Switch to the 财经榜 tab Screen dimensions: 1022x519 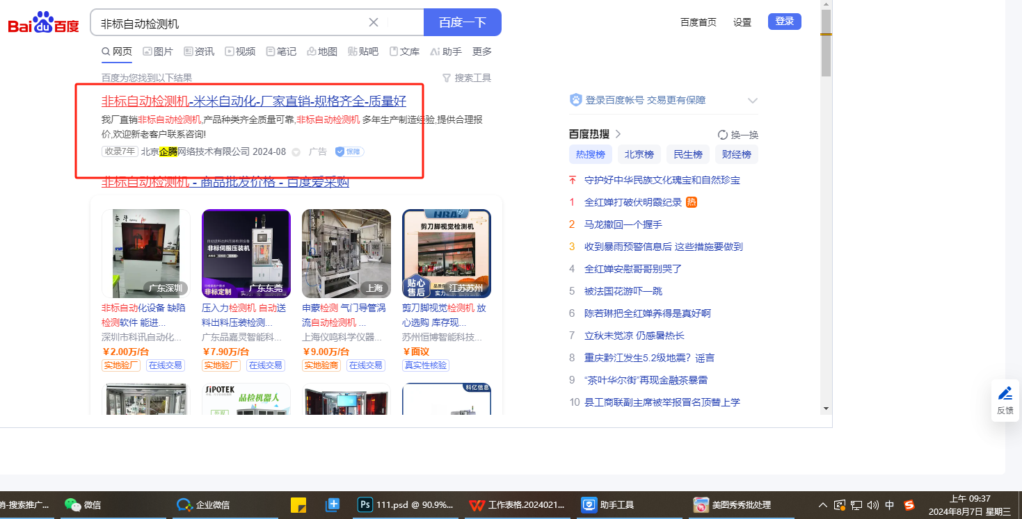coord(736,154)
